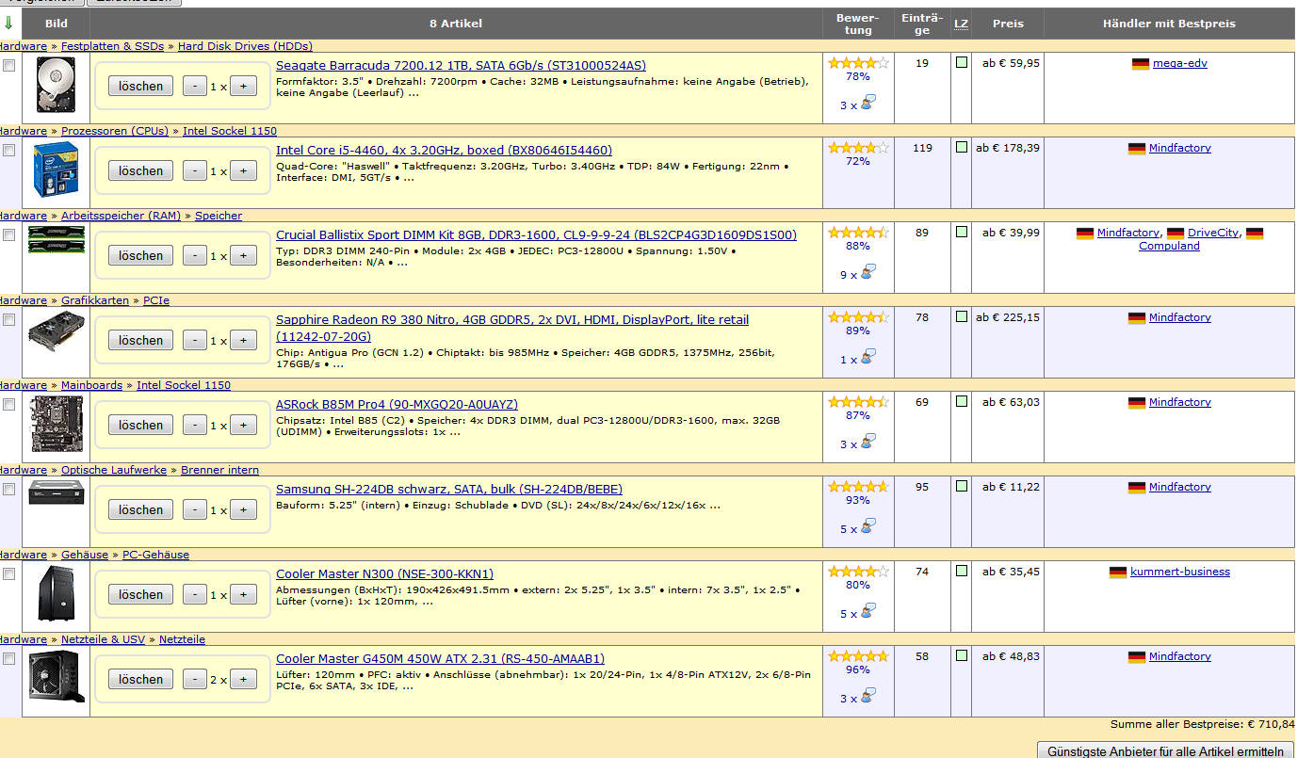The image size is (1297, 758).
Task: Open Sapphire Radeon R9 380 Nitro link
Action: click(512, 328)
